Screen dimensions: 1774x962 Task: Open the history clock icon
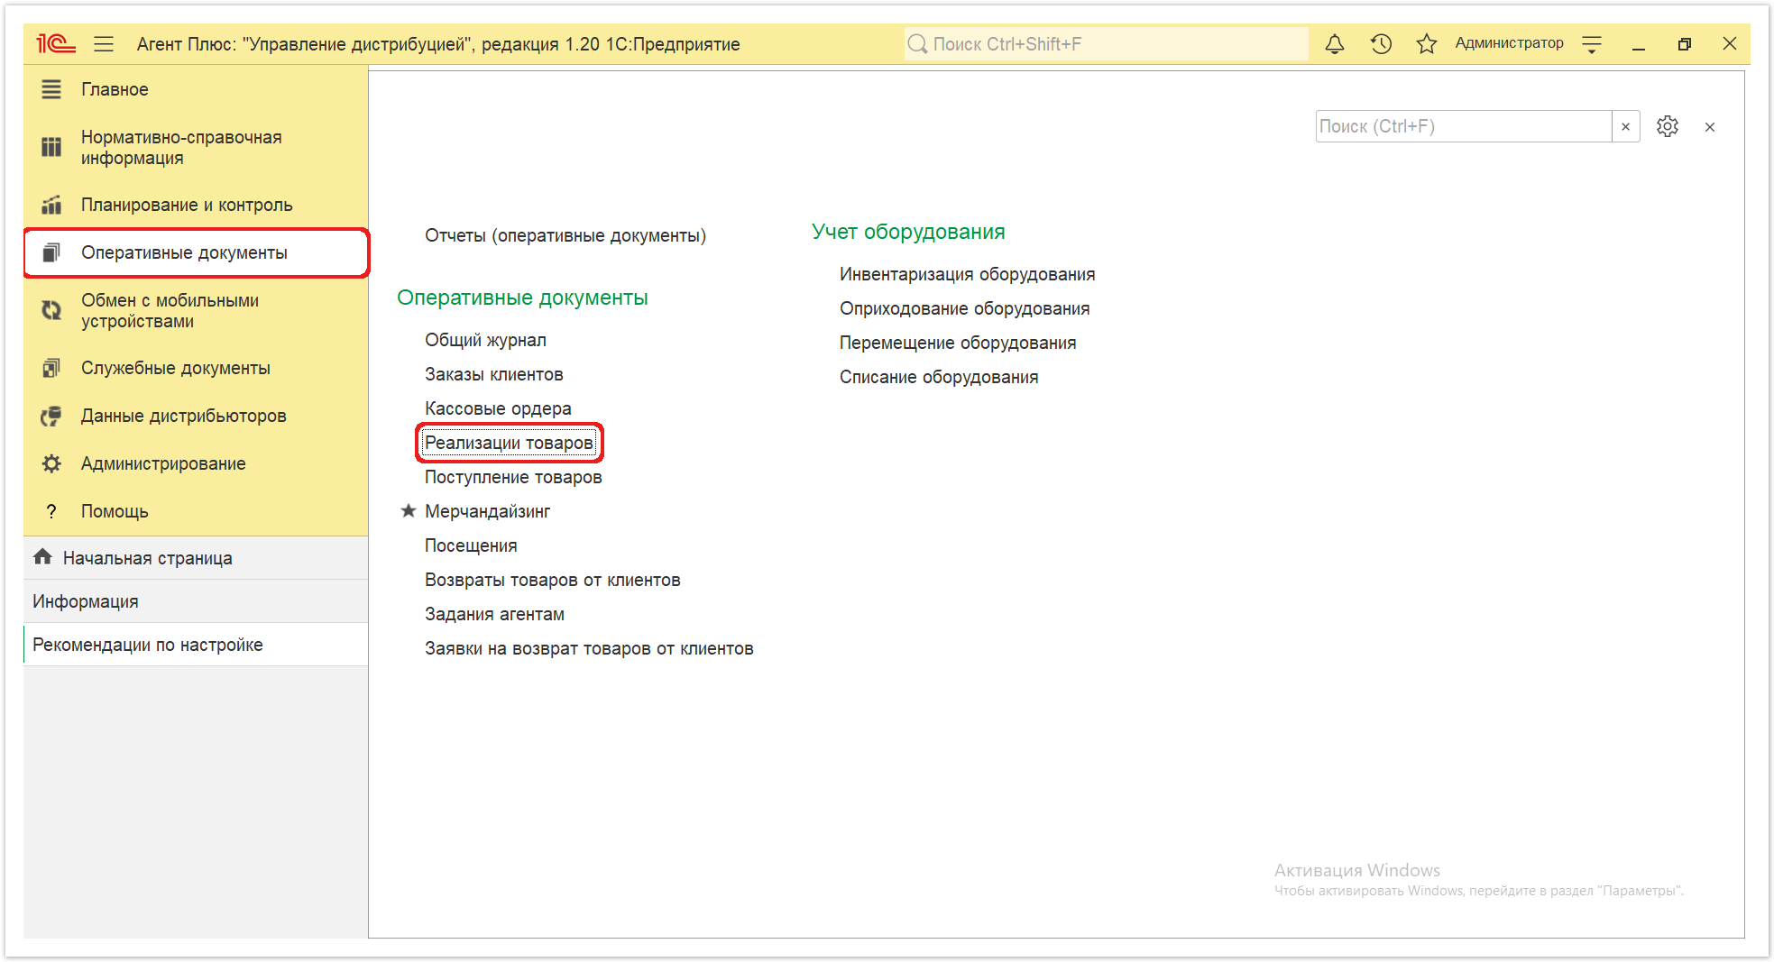(1381, 43)
